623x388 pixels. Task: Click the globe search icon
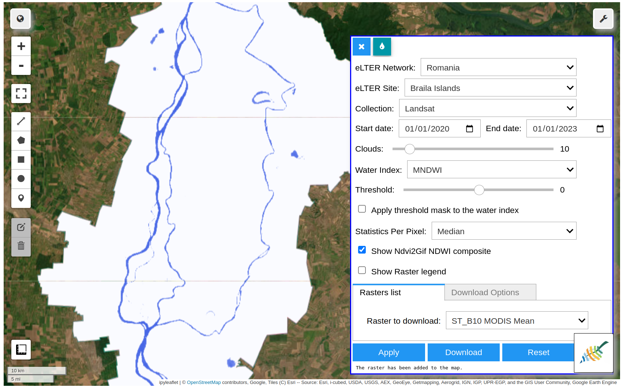(x=20, y=19)
